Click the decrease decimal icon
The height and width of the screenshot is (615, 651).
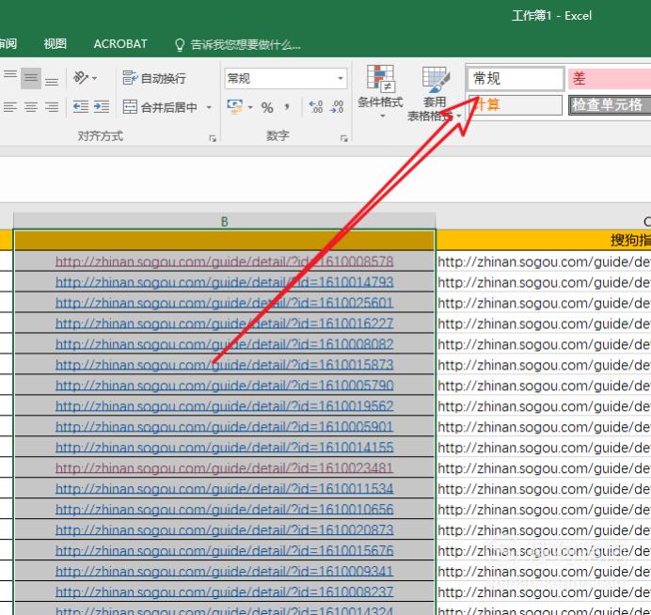[x=337, y=107]
